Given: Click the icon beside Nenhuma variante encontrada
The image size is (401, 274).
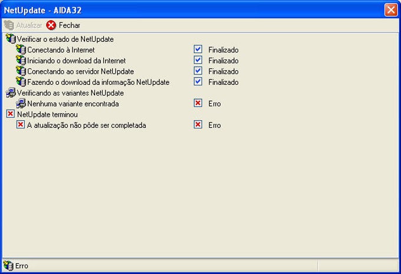Looking at the screenshot, I should point(21,103).
